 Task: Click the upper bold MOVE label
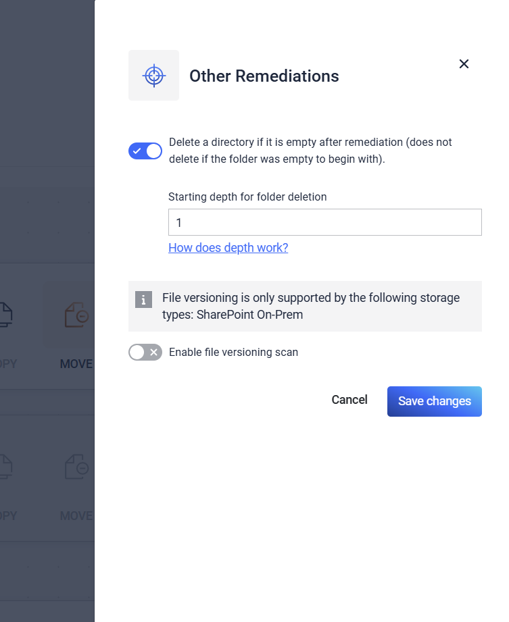click(76, 364)
